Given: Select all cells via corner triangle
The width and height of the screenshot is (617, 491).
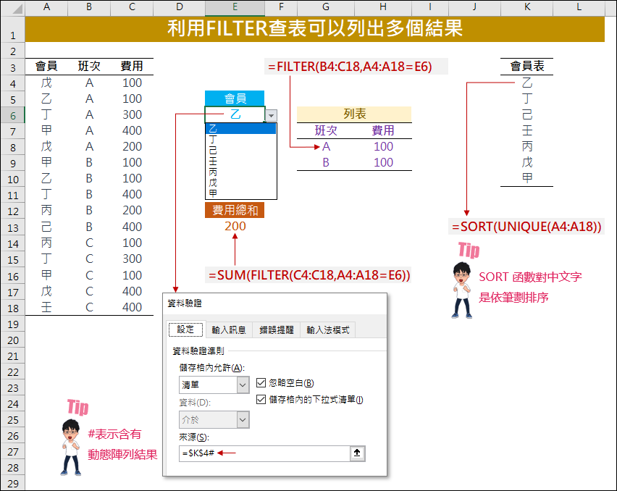Looking at the screenshot, I should click(17, 8).
